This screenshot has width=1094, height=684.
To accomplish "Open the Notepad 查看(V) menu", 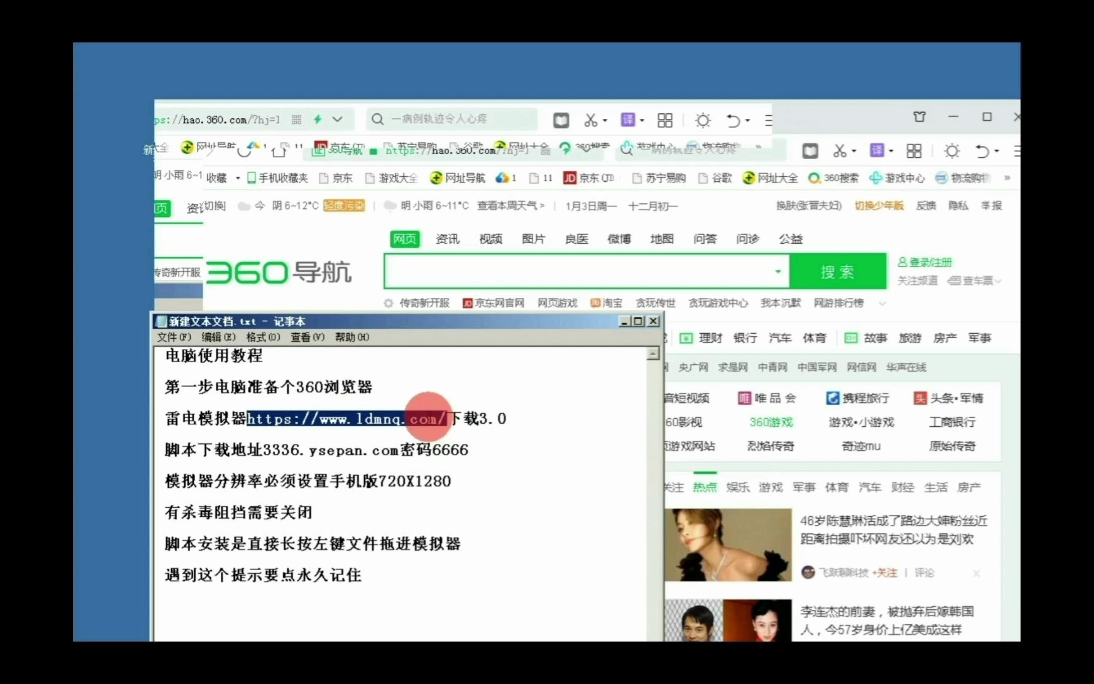I will tap(307, 337).
